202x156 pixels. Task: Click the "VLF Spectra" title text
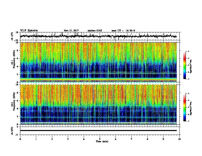pos(29,31)
